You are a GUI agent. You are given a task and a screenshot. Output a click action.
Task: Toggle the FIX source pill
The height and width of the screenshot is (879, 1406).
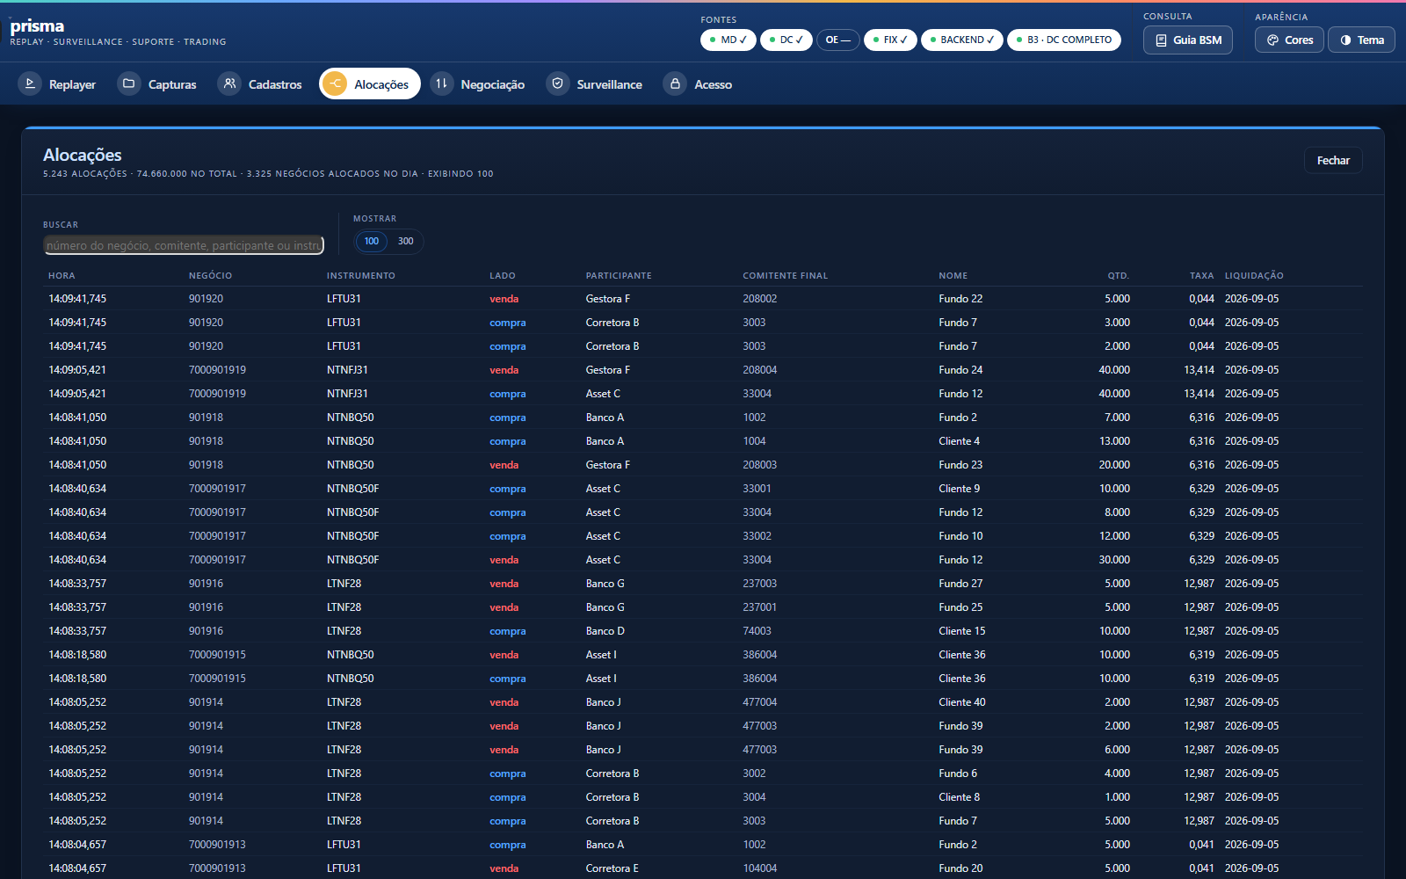point(890,40)
